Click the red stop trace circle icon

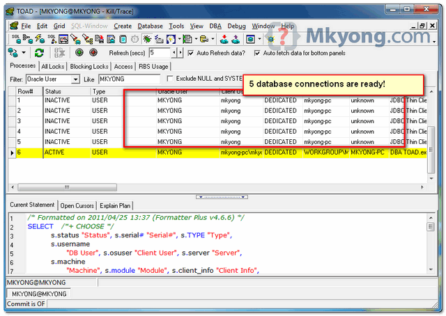pyautogui.click(x=93, y=53)
